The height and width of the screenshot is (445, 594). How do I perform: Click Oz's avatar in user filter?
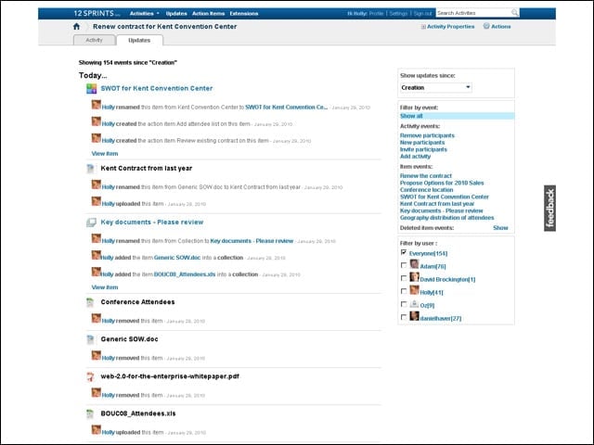414,303
